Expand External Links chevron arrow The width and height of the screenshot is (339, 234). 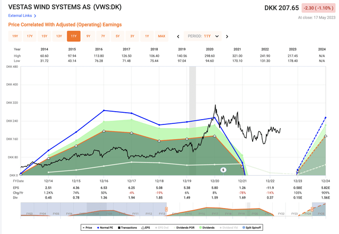(x=35, y=16)
